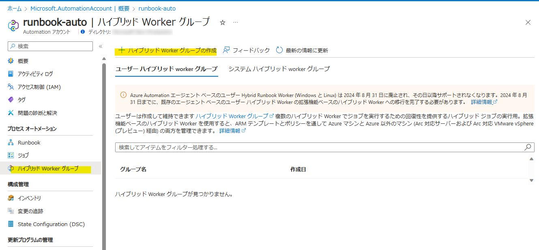Click the 更新プログラムの管理 section heading
Screen dimensions: 539x250
(x=30, y=240)
